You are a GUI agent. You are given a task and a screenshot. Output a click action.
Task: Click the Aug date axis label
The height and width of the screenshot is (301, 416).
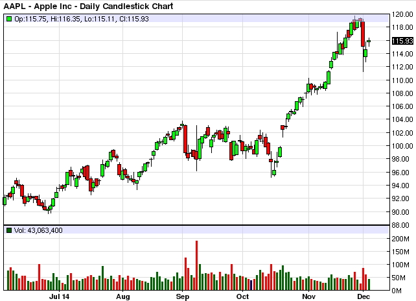coord(123,296)
